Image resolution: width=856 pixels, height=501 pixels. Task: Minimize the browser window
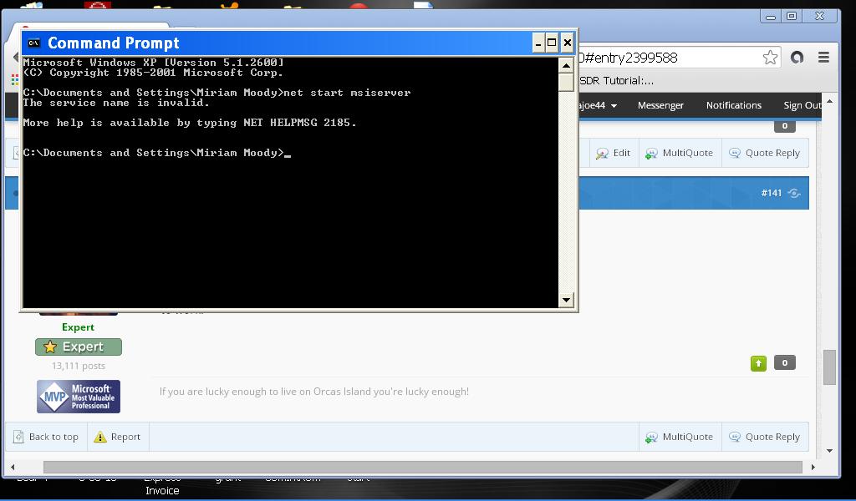coord(770,17)
